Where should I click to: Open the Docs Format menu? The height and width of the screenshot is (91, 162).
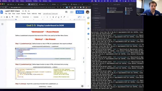(24, 14)
